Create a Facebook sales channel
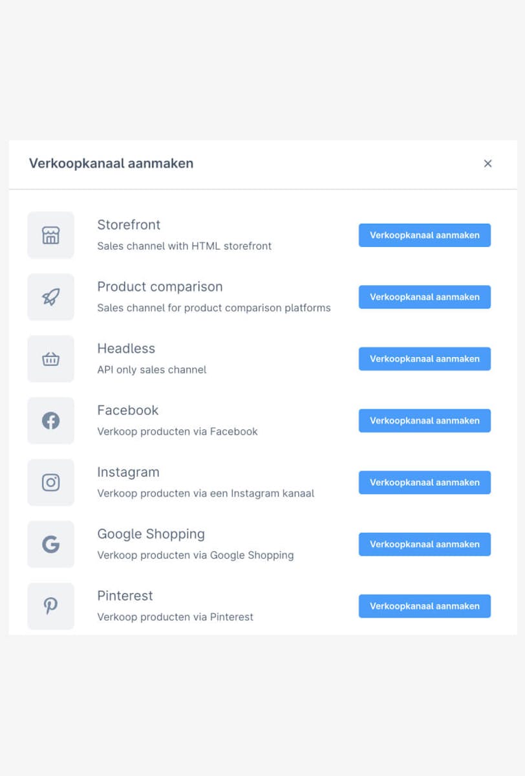Image resolution: width=525 pixels, height=776 pixels. click(424, 420)
